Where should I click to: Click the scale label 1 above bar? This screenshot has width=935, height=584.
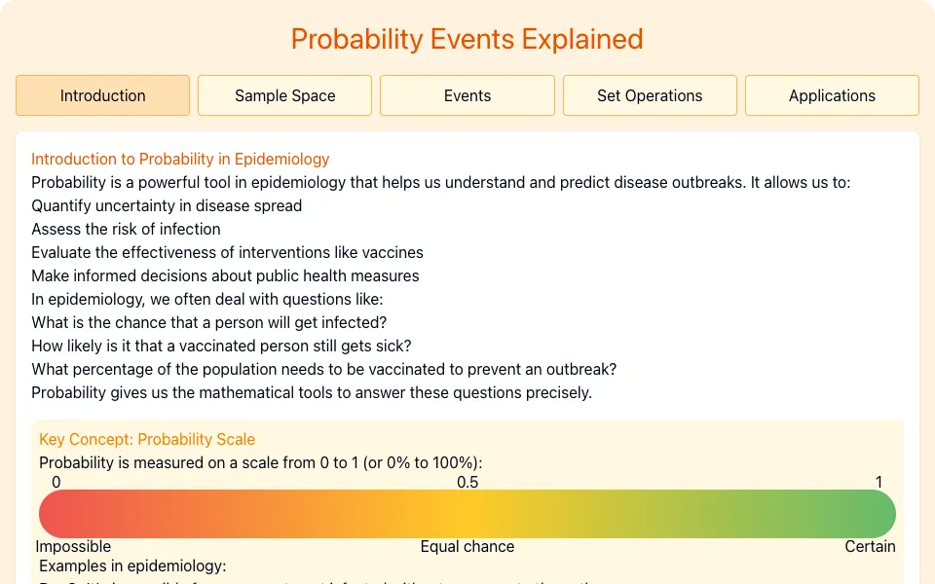click(879, 482)
